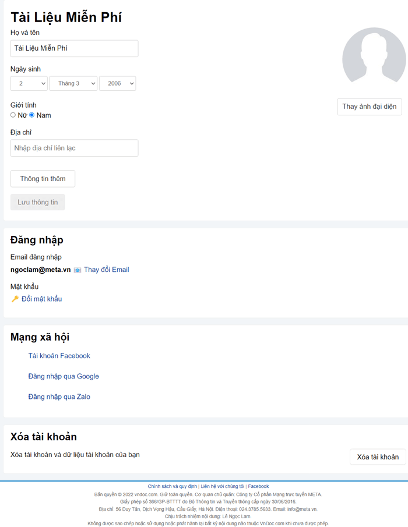Click Đăng nhập qua Zalo
This screenshot has height=527, width=408.
pos(58,397)
